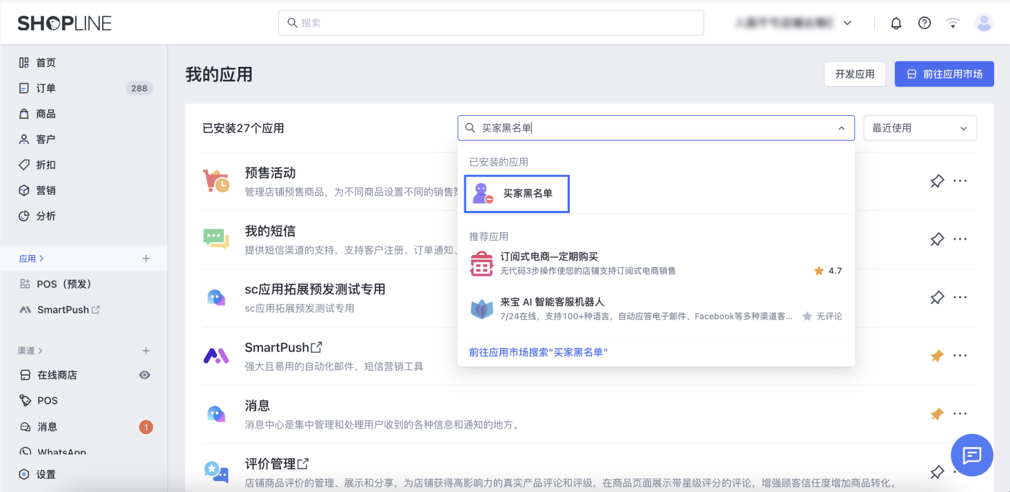Check the wifi network status icon

click(x=953, y=23)
